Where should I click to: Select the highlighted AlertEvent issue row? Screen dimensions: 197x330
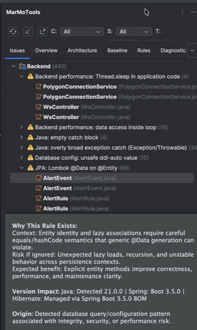pyautogui.click(x=102, y=178)
